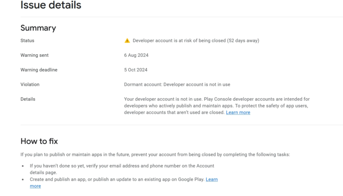This screenshot has width=343, height=196.
Task: Click the yellow warning triangle icon
Action: pos(127,41)
